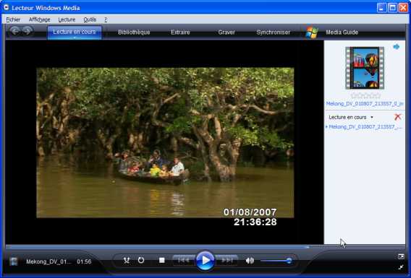Switch to full screen mode icon
411x278 pixels.
[401, 267]
